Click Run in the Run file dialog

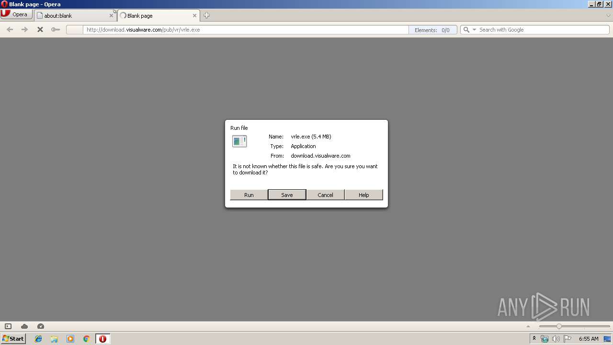coord(249,195)
